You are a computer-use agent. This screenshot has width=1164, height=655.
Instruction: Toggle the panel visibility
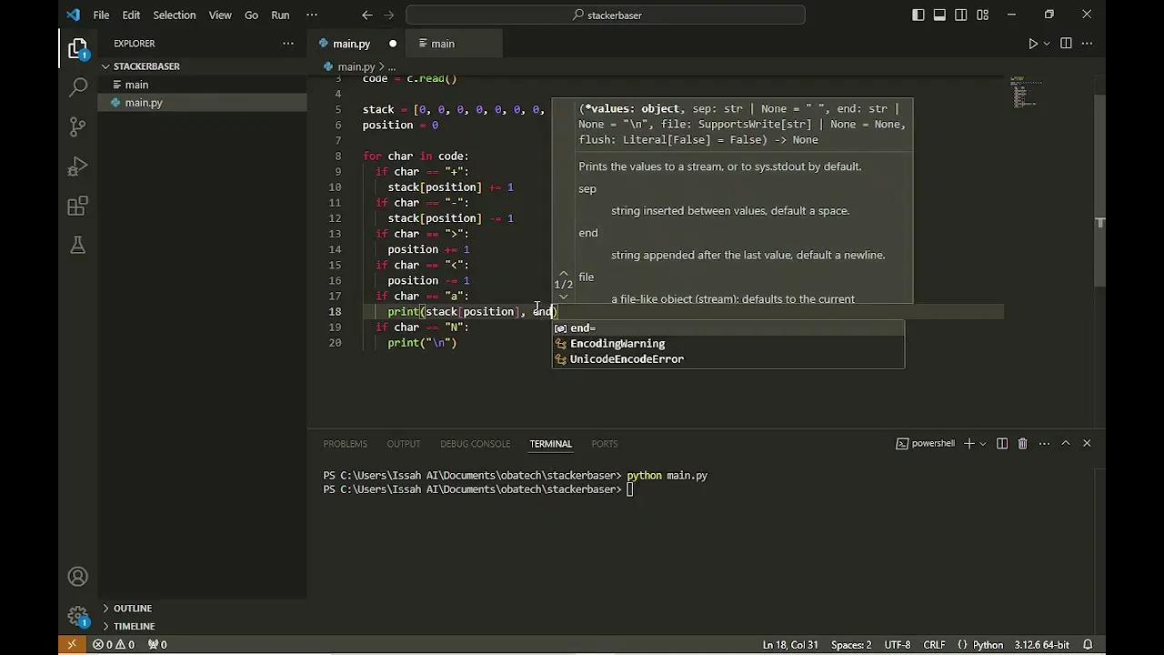[x=939, y=15]
